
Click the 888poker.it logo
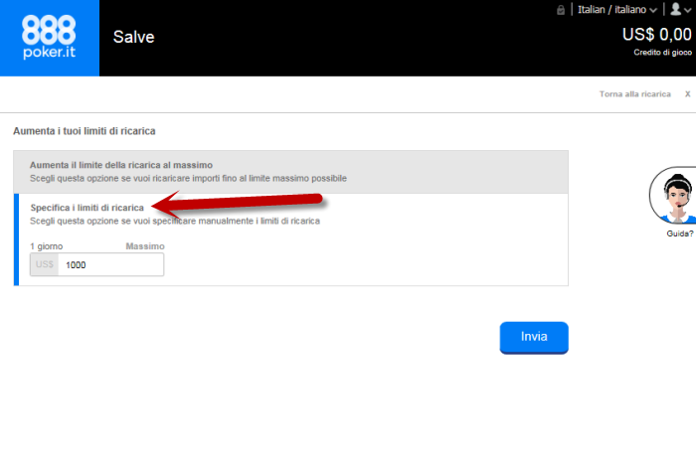pos(50,38)
